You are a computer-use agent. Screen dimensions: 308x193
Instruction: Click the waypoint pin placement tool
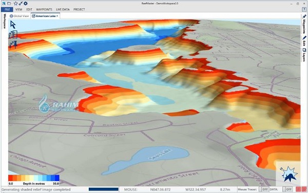point(13,44)
